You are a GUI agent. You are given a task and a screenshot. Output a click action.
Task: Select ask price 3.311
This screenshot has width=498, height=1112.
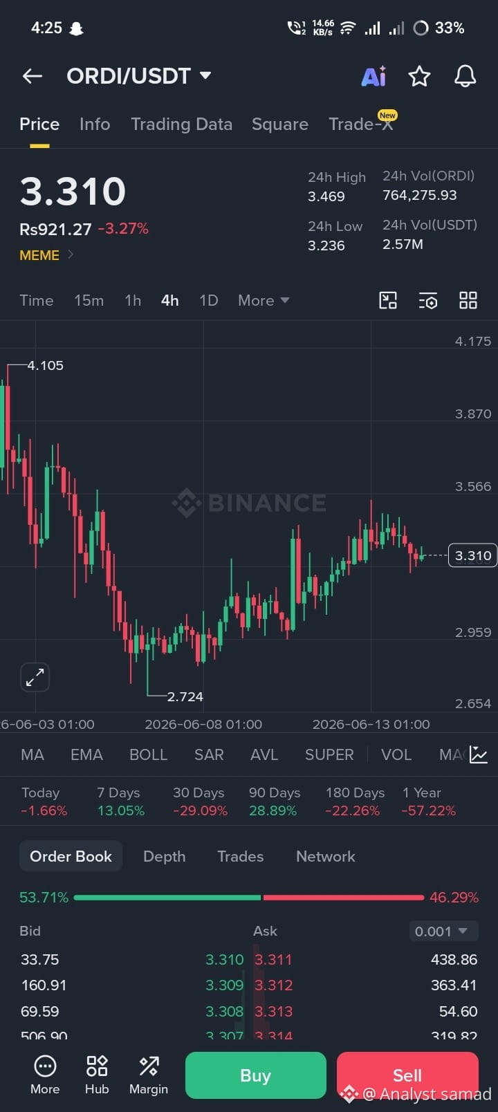point(273,960)
